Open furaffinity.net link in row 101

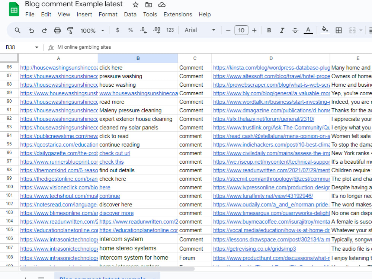263,196
